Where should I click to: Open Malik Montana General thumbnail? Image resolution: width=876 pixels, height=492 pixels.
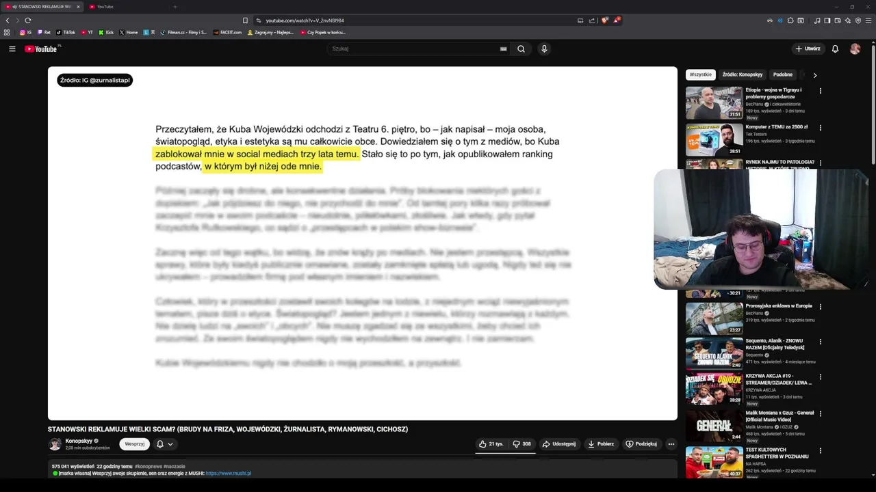point(714,425)
